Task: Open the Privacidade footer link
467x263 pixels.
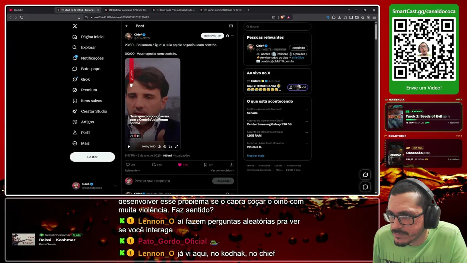Action: [264, 165]
